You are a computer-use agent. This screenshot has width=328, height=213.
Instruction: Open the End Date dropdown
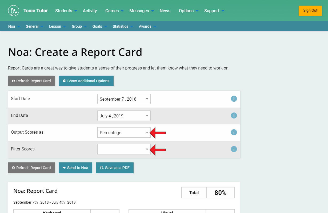(x=124, y=116)
